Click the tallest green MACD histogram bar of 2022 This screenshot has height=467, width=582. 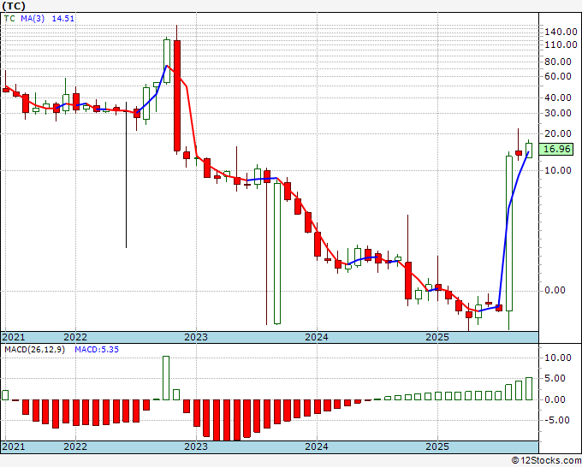pos(166,378)
